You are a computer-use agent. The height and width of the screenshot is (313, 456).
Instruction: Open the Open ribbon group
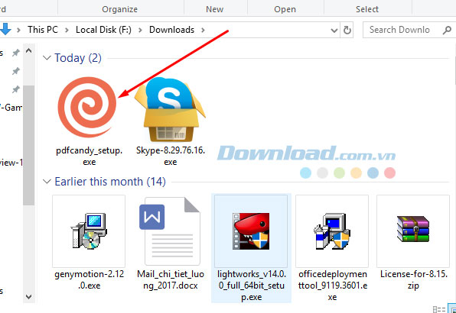tap(285, 9)
